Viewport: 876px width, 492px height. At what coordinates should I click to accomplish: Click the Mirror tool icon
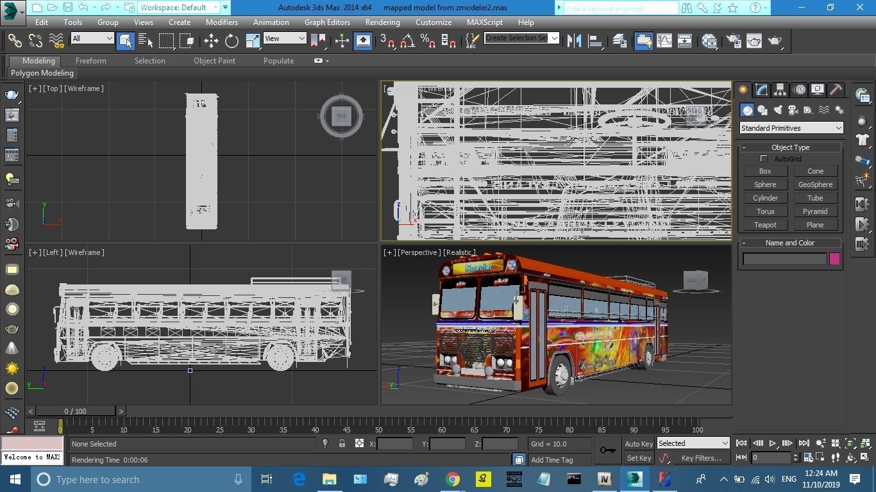point(574,41)
